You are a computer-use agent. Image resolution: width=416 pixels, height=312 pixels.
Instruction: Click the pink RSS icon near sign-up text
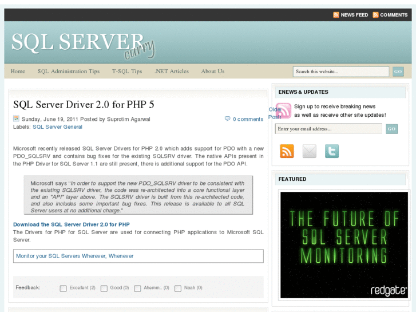coord(283,110)
